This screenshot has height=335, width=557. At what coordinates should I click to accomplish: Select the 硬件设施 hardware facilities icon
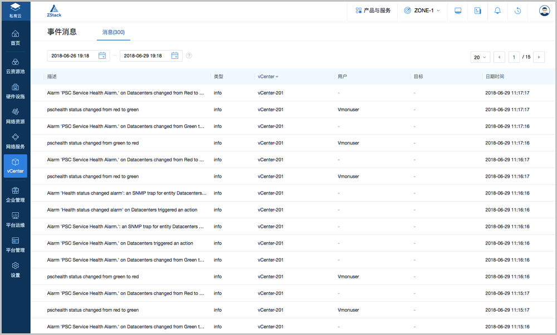click(x=16, y=87)
